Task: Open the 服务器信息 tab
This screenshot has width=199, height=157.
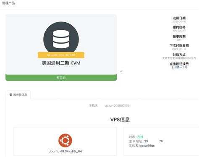Action: coord(18,95)
